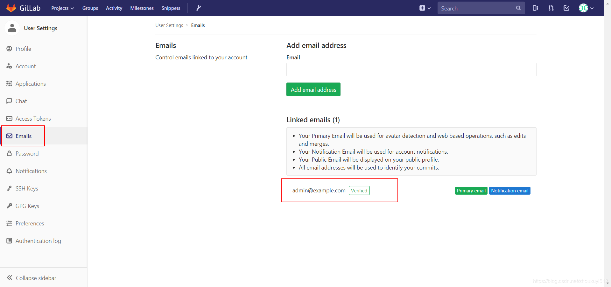The image size is (611, 287).
Task: Open merge requests icon in navbar
Action: point(551,8)
